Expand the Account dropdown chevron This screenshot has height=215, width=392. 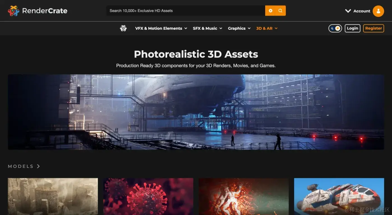pos(348,11)
